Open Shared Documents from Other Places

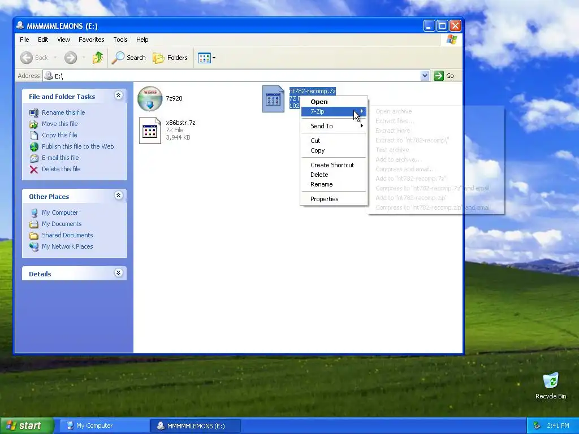(x=67, y=235)
